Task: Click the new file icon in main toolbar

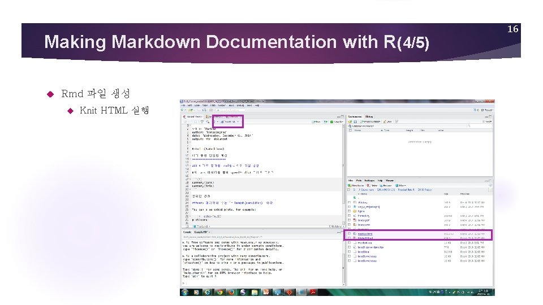Action: coord(182,110)
